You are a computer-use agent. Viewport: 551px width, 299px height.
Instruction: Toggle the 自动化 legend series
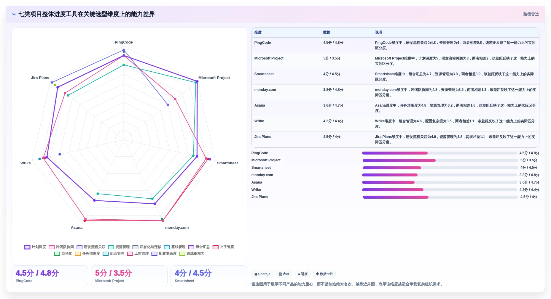(63, 253)
